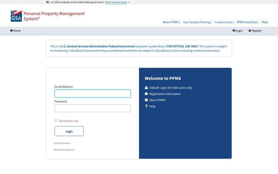Click Register in the top navigation bar
This screenshot has height=174, width=278.
(255, 31)
